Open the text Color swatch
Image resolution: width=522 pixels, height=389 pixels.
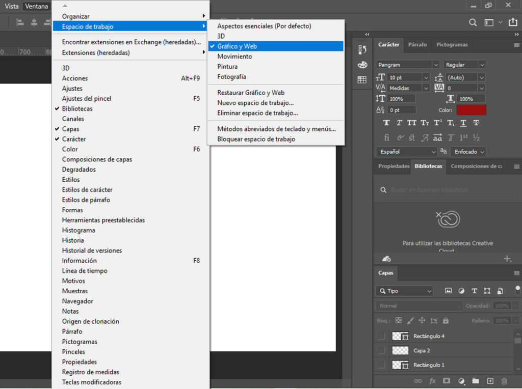click(x=472, y=109)
